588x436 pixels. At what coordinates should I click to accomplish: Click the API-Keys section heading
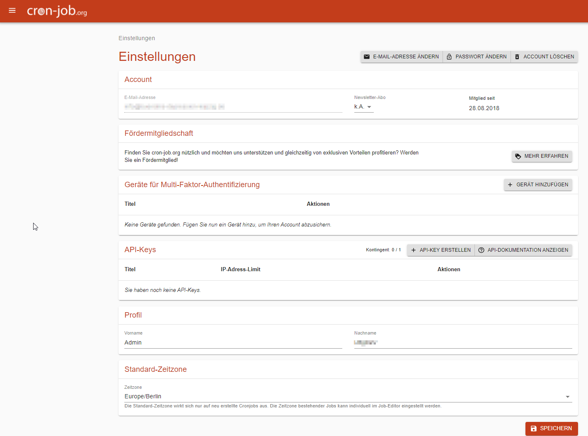coord(140,250)
